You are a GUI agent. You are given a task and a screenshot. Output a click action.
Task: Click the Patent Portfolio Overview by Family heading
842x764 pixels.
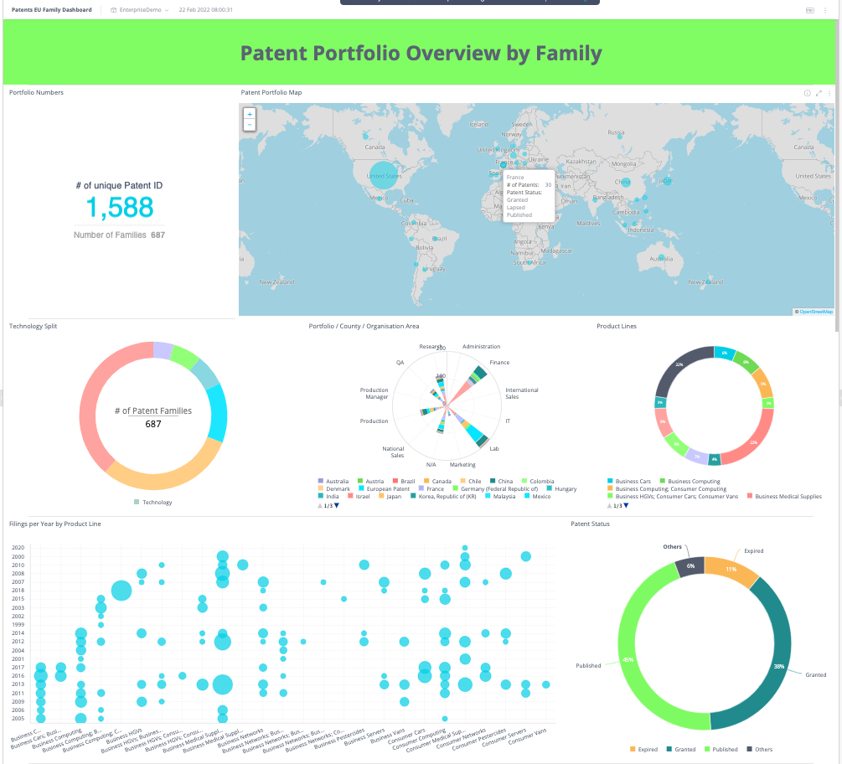coord(421,53)
